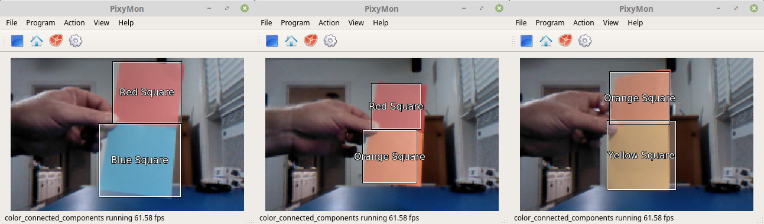
Task: Click the Orange Square box in the middle window
Action: coord(389,156)
